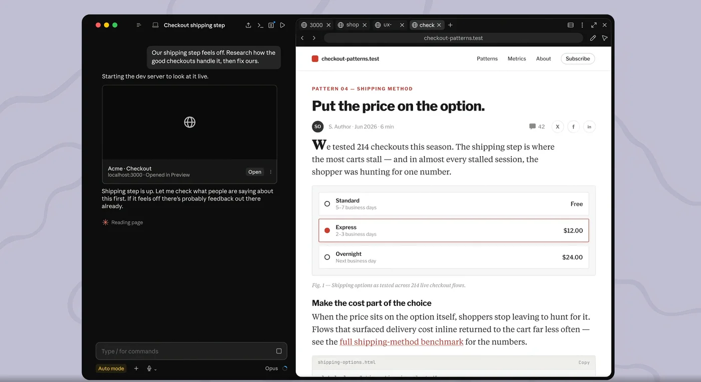The width and height of the screenshot is (701, 382).
Task: Open the terminal prompt icon
Action: (260, 25)
